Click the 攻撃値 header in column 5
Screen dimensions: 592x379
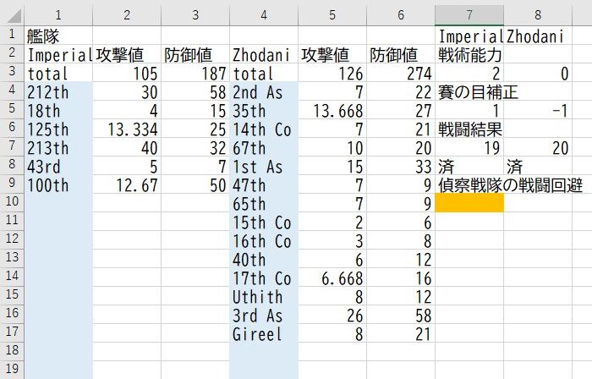[x=332, y=54]
